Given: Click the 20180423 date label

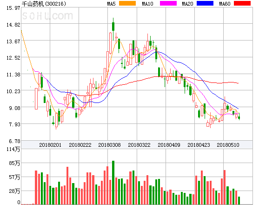Looking at the screenshot, I should coord(199,145).
